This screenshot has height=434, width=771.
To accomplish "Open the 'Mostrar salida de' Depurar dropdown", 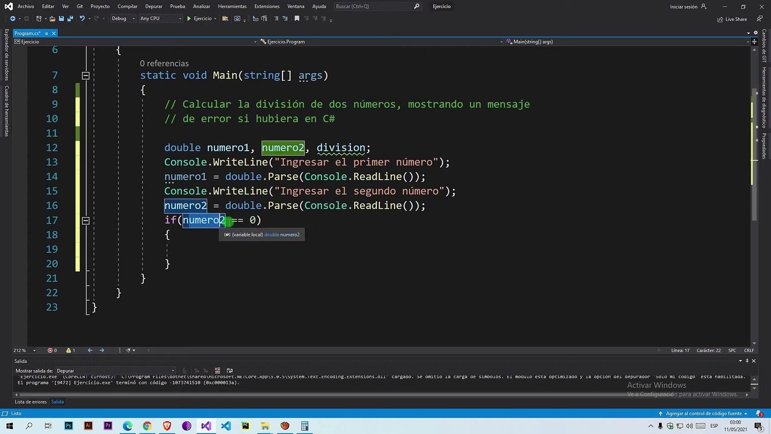I will click(114, 371).
